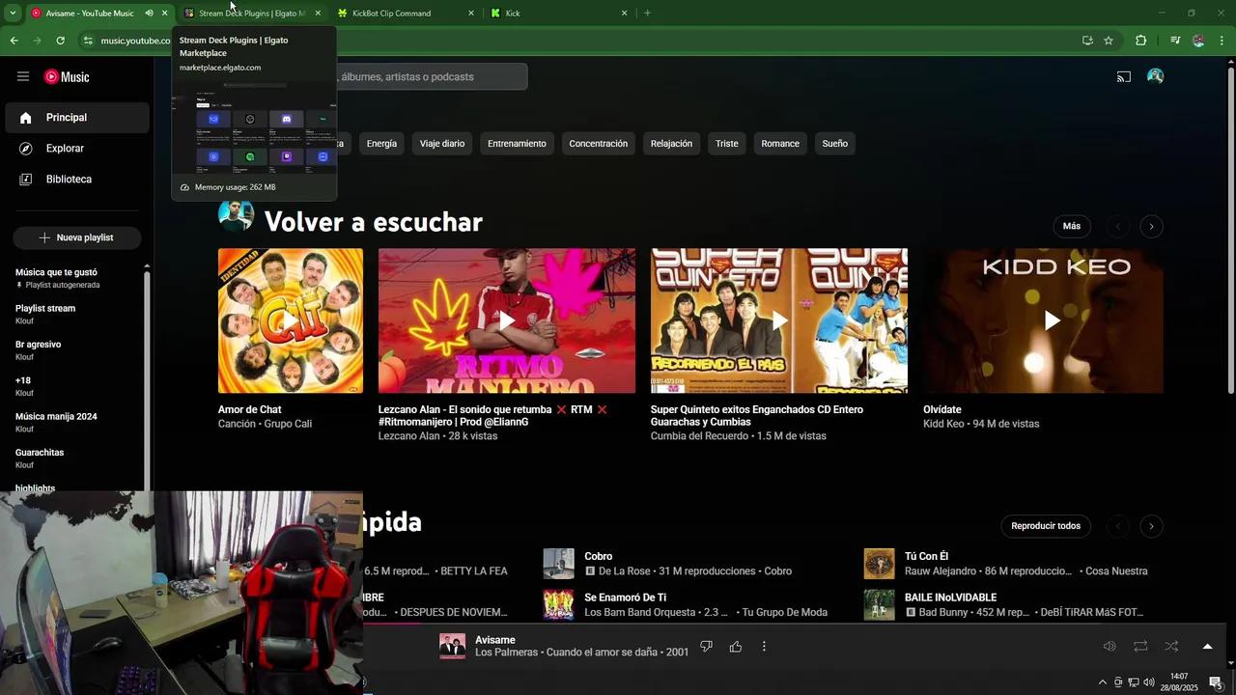Screen dimensions: 1236x695
Task: Play the Lezcano Alan Ritmo Manijero video
Action: click(507, 320)
